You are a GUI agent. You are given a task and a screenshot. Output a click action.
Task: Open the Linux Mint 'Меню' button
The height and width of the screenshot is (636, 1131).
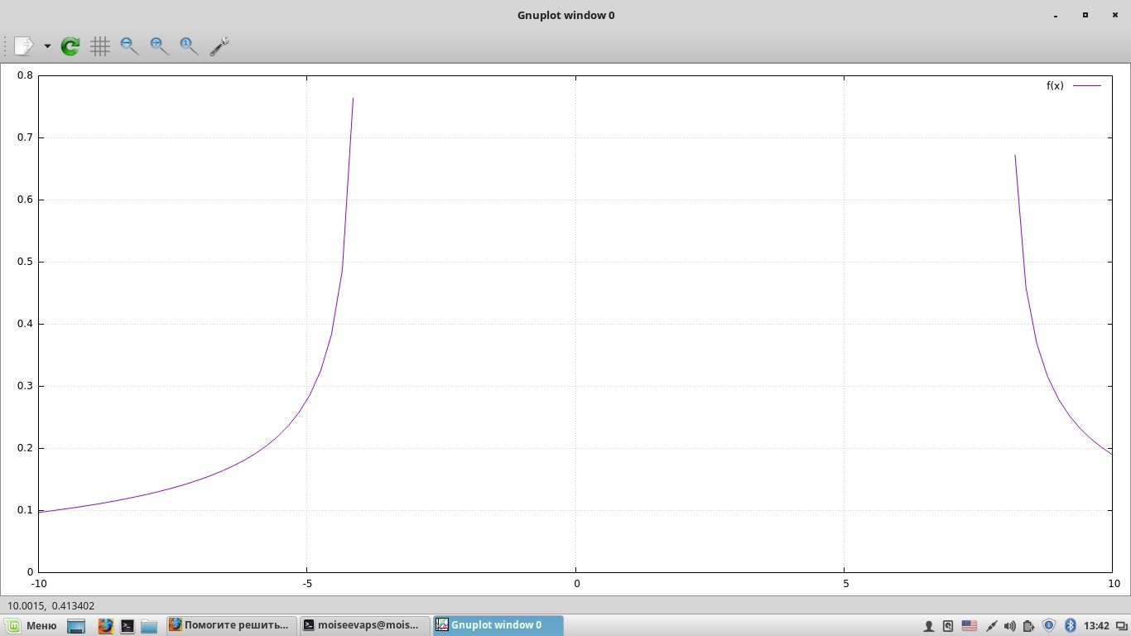32,625
